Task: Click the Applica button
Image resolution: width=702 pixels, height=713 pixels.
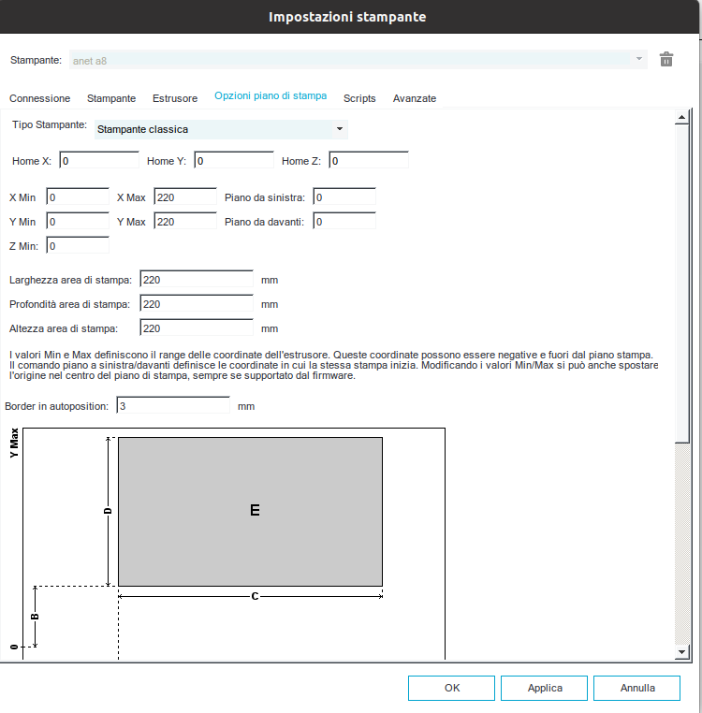Action: [x=544, y=688]
